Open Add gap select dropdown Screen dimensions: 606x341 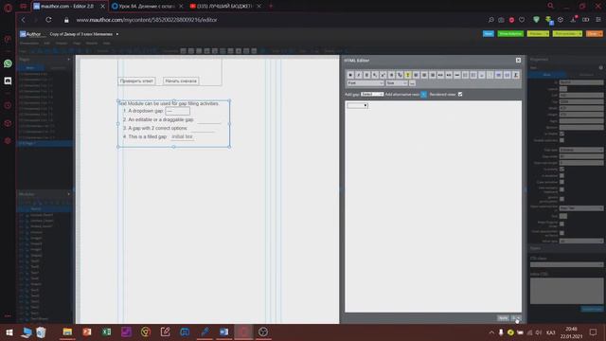(372, 95)
